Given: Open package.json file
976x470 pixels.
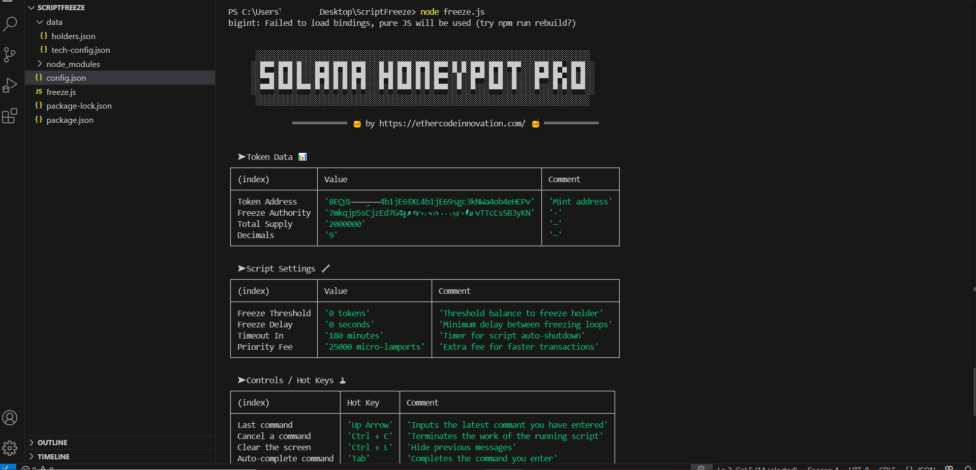Looking at the screenshot, I should click(70, 120).
